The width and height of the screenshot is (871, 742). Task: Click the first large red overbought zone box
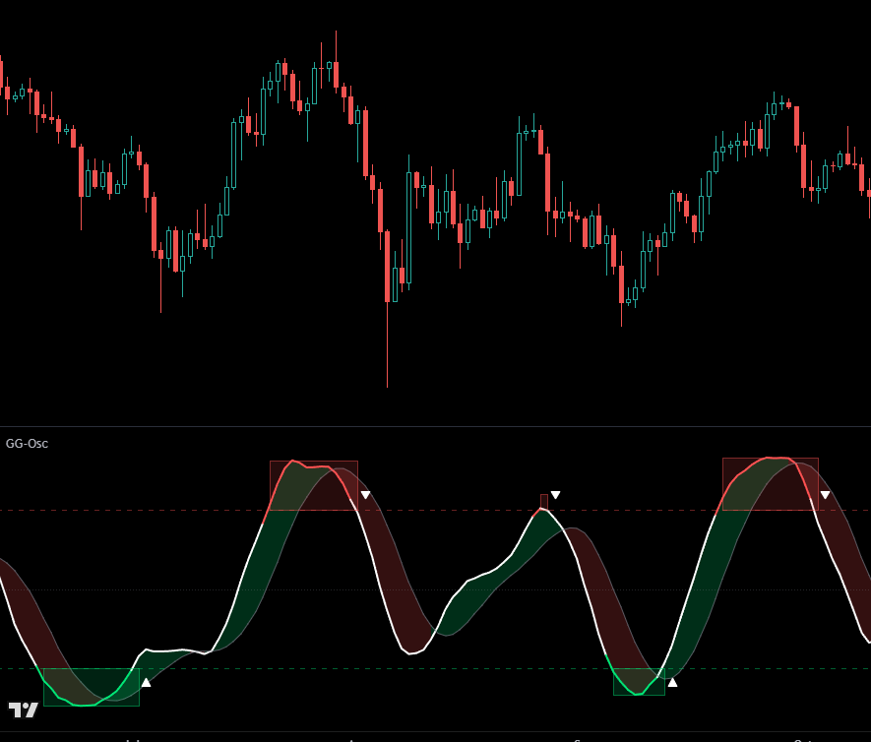click(314, 485)
